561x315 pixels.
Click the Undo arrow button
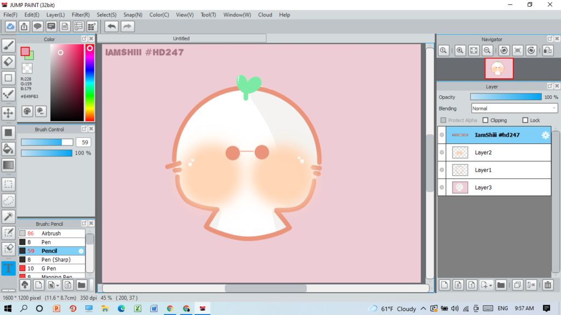pyautogui.click(x=112, y=26)
